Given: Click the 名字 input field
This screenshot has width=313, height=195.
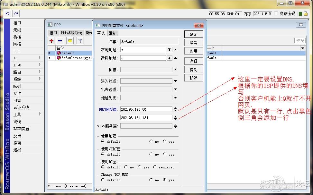Looking at the screenshot, I should tap(149, 42).
